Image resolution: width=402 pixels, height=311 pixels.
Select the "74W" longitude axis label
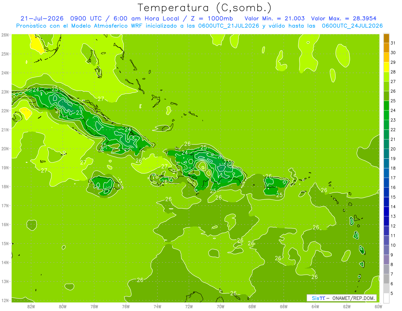click(x=157, y=306)
